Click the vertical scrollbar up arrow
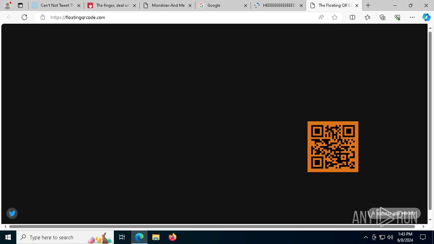 tap(430, 27)
